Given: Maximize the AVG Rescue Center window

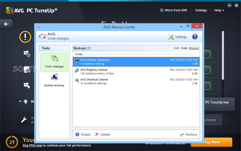Looking at the screenshot, I should (188, 26).
